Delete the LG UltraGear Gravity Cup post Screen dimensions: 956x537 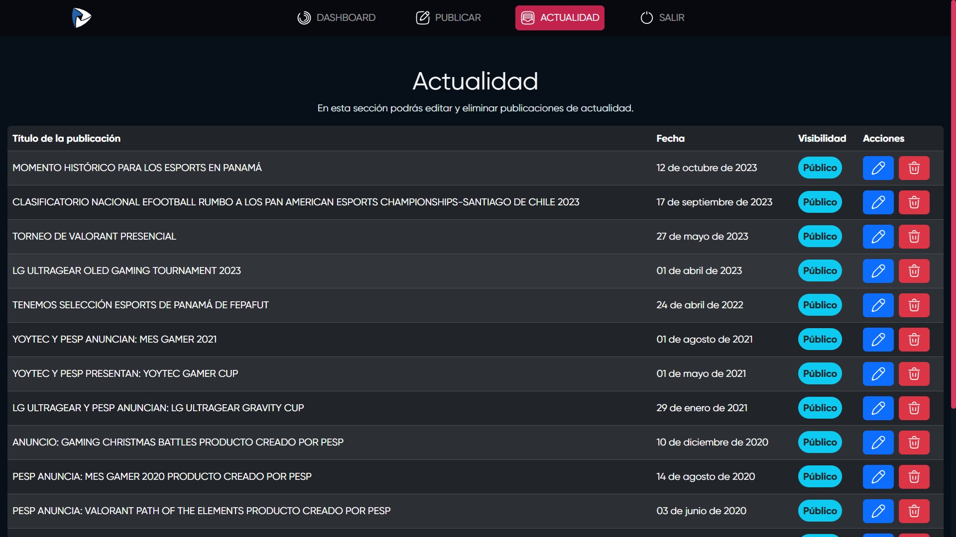tap(914, 408)
